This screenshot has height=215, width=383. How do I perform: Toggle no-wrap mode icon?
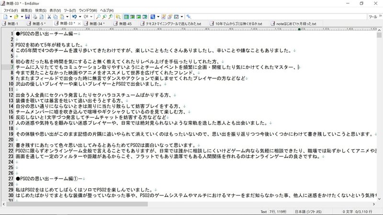pyautogui.click(x=126, y=17)
